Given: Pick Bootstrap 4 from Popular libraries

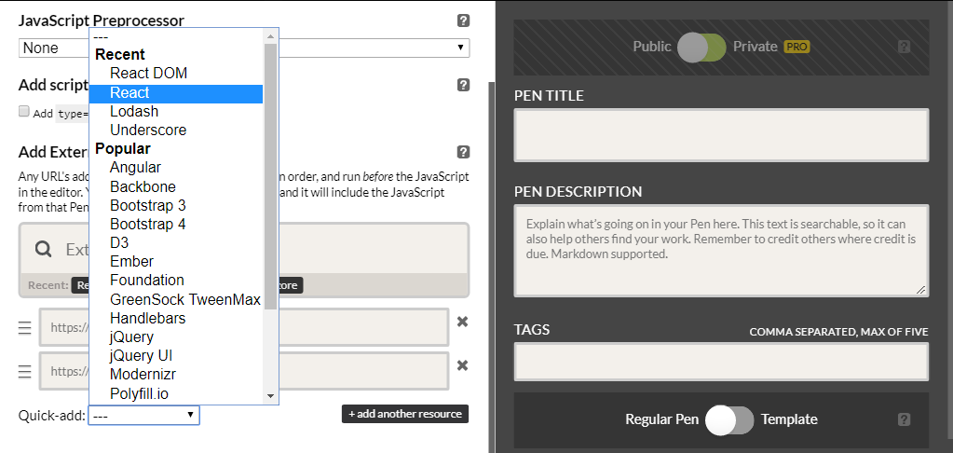Looking at the screenshot, I should pyautogui.click(x=147, y=224).
